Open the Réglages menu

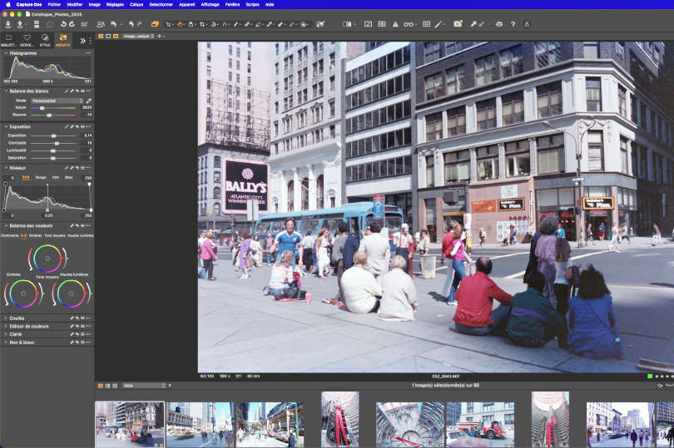tap(115, 4)
